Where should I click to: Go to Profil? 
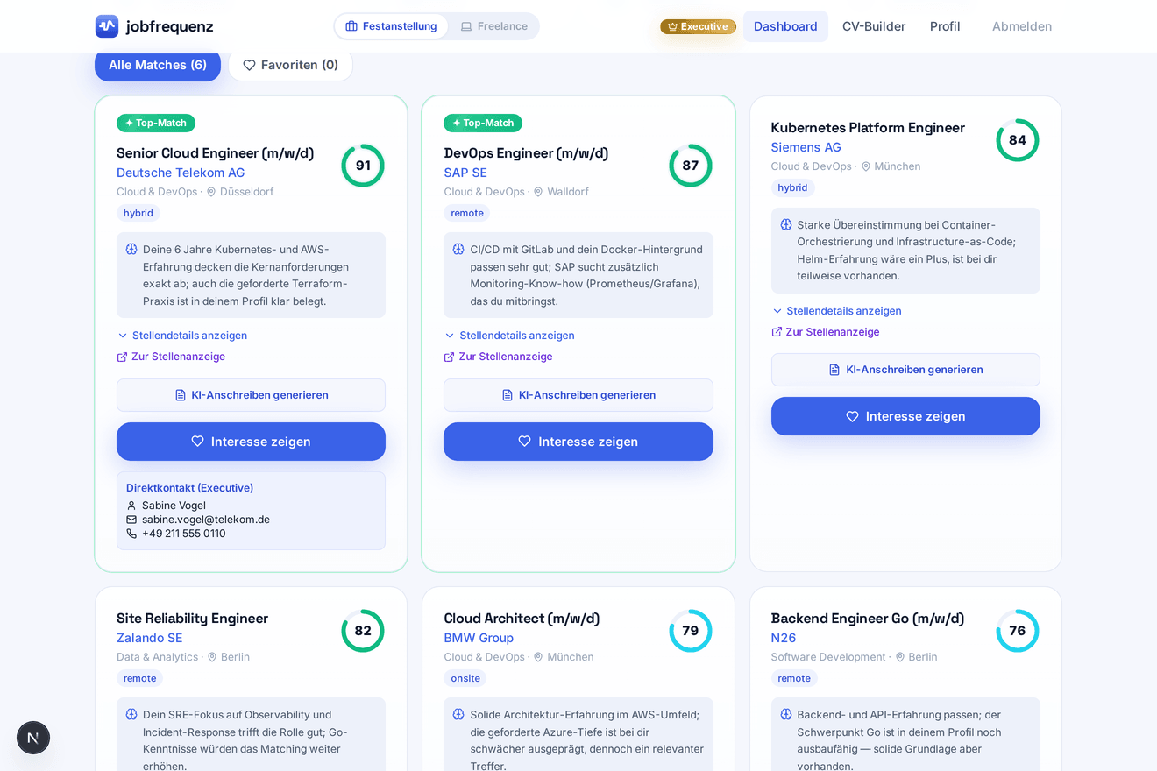coord(945,26)
